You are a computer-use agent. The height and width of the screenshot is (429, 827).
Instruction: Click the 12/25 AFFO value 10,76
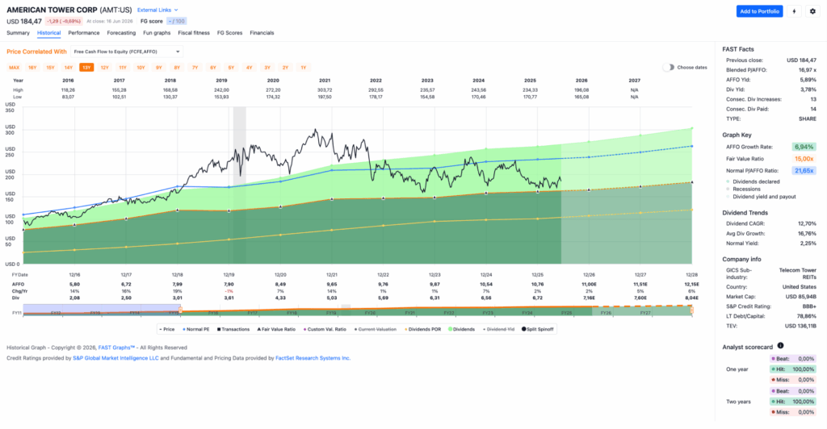pos(537,284)
